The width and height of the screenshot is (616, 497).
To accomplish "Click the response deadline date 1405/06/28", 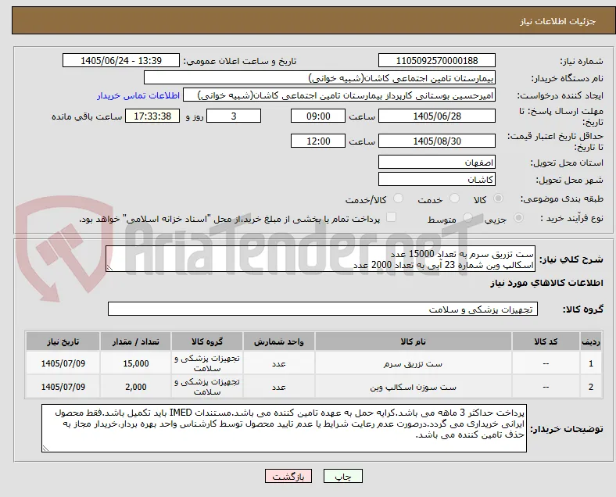I will [x=436, y=116].
